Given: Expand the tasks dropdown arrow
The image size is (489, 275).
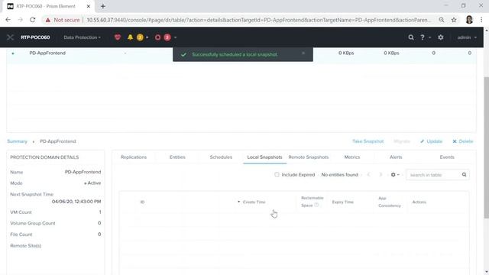Looking at the screenshot, I should pyautogui.click(x=175, y=37).
